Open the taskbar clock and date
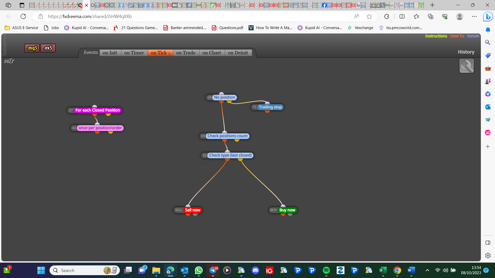Viewport: 495px width, 278px height. click(x=471, y=270)
